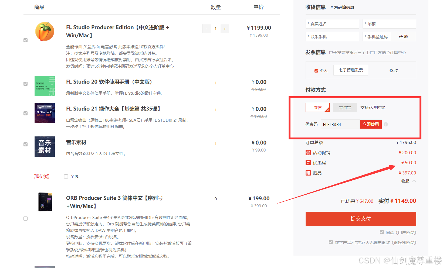The height and width of the screenshot is (268, 443).
Task: Click the 真实姓名 input field
Action: pos(332,24)
